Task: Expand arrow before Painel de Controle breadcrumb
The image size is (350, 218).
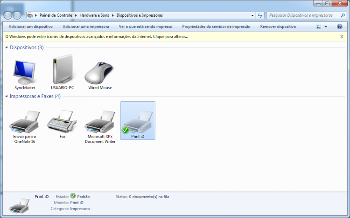Action: [x=36, y=15]
